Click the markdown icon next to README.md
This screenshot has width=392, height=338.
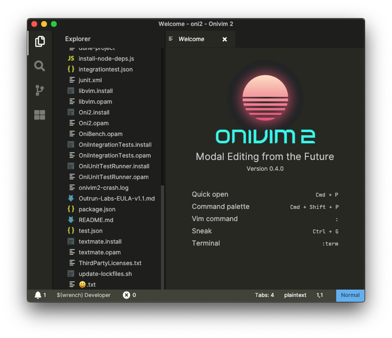click(x=71, y=220)
